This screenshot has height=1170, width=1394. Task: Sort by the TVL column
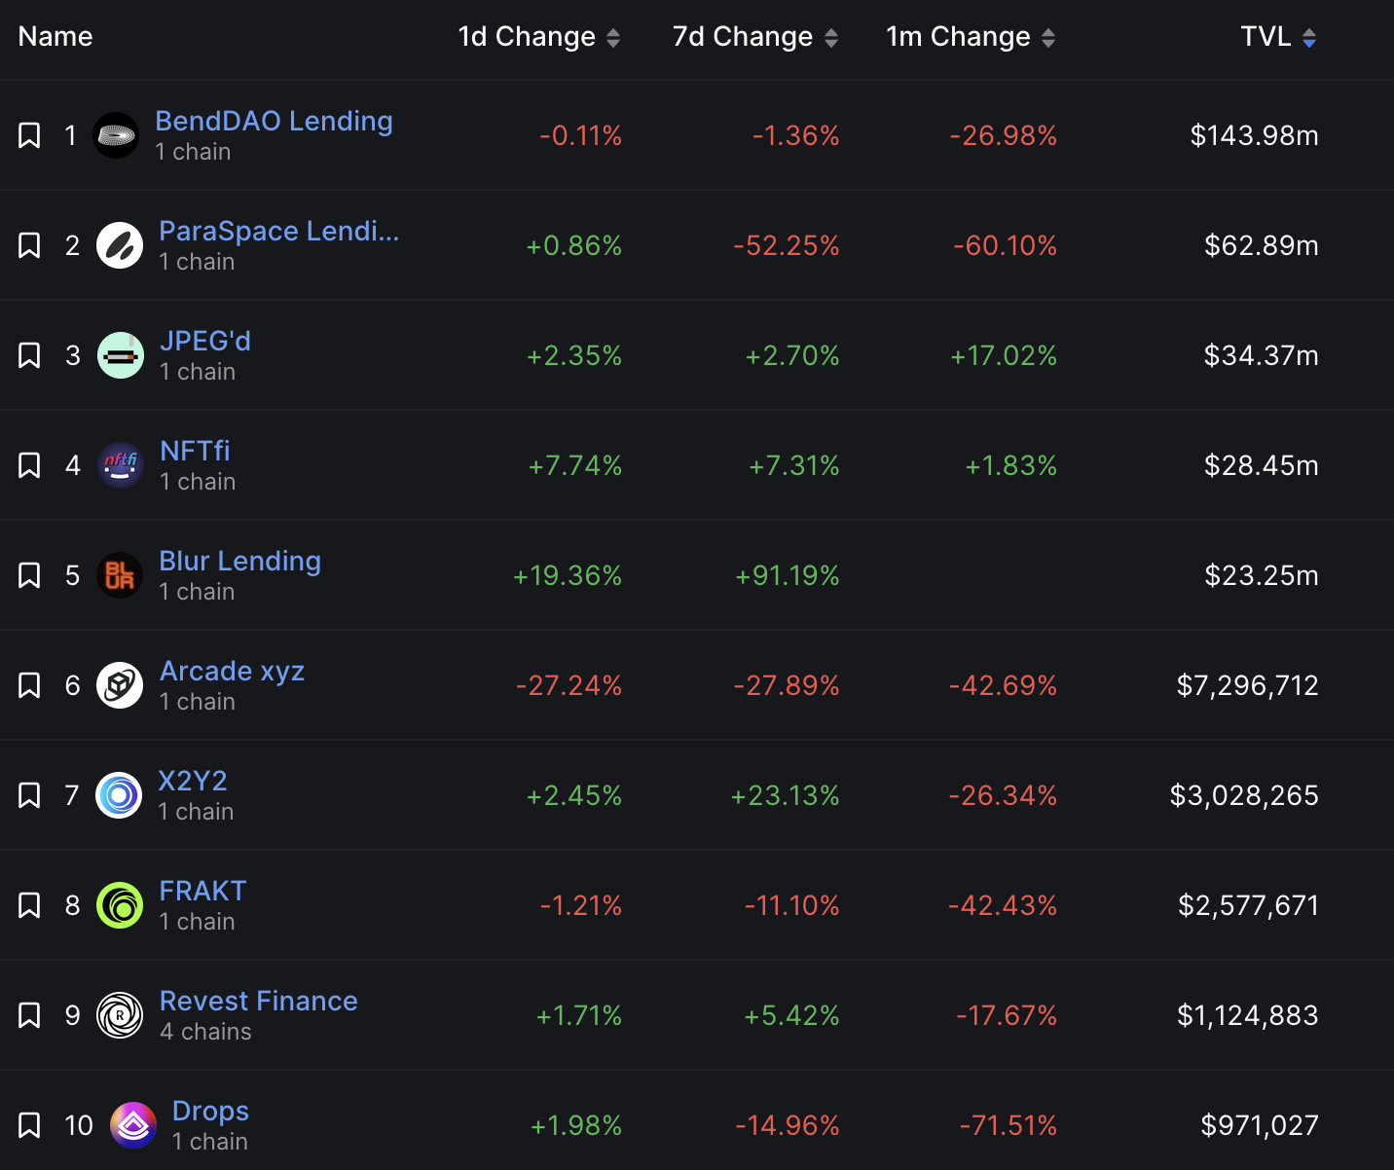coord(1278,37)
